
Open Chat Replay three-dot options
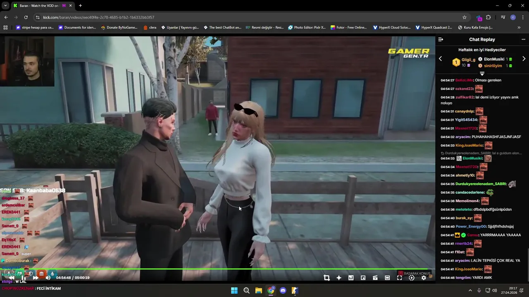tap(523, 40)
